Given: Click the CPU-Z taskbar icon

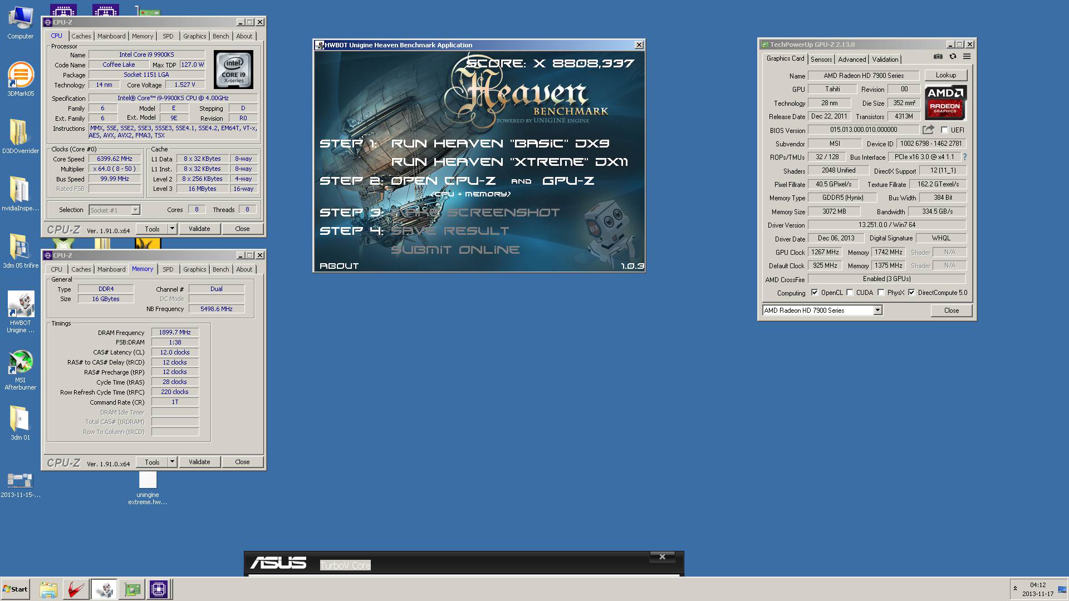Looking at the screenshot, I should [158, 589].
